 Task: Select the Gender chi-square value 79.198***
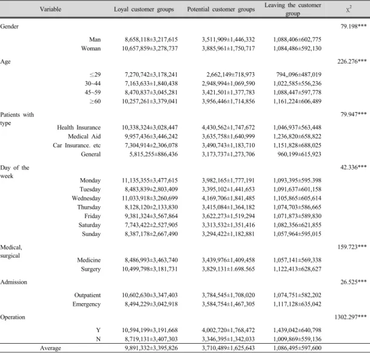[353, 26]
